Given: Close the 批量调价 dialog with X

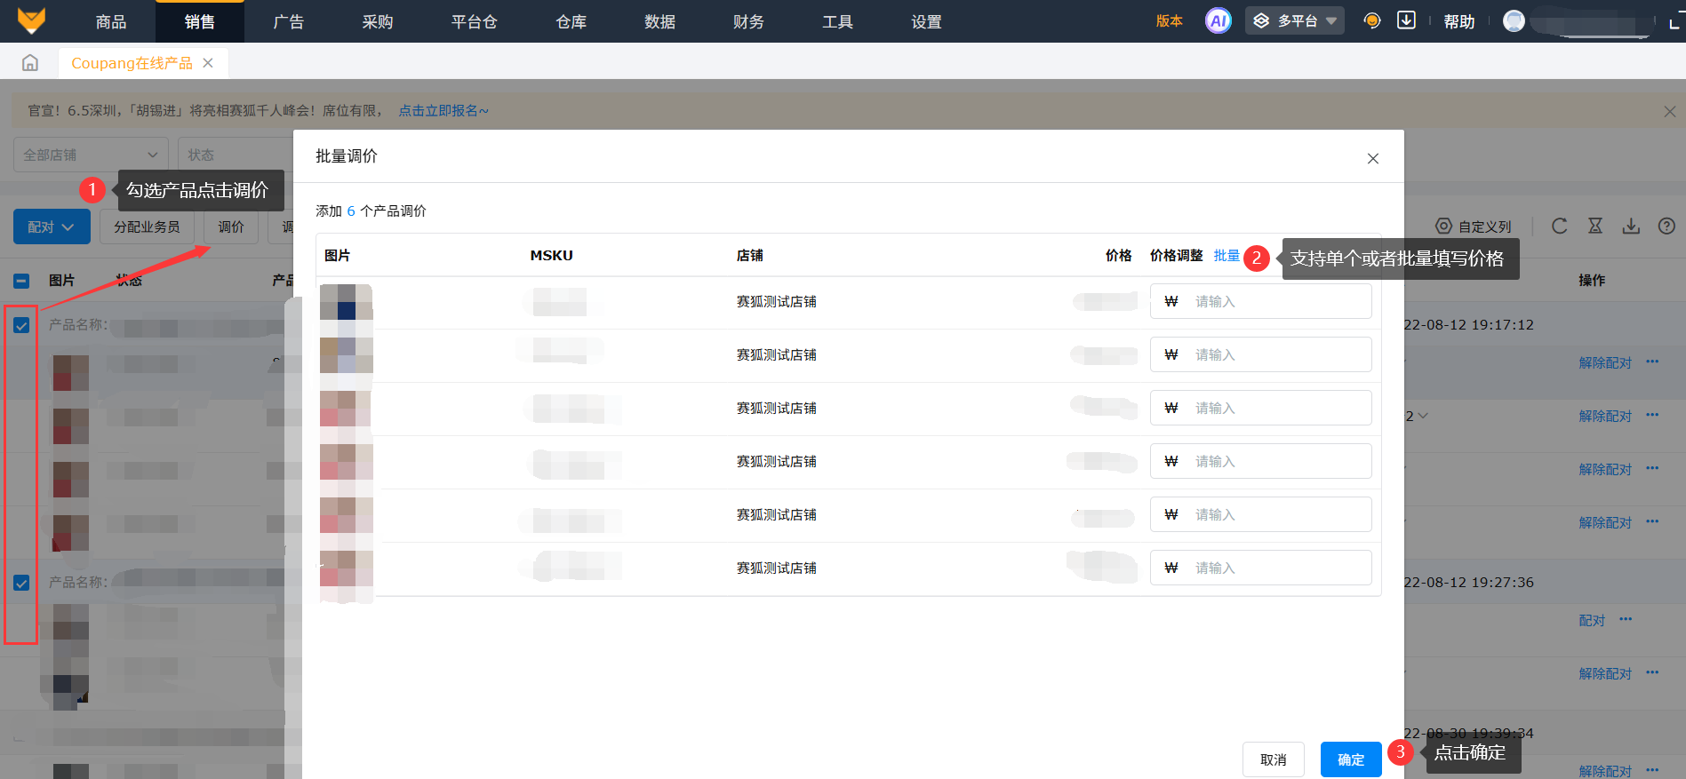Looking at the screenshot, I should tap(1373, 158).
